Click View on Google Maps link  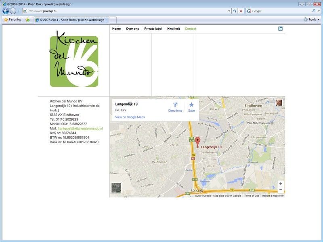click(130, 117)
